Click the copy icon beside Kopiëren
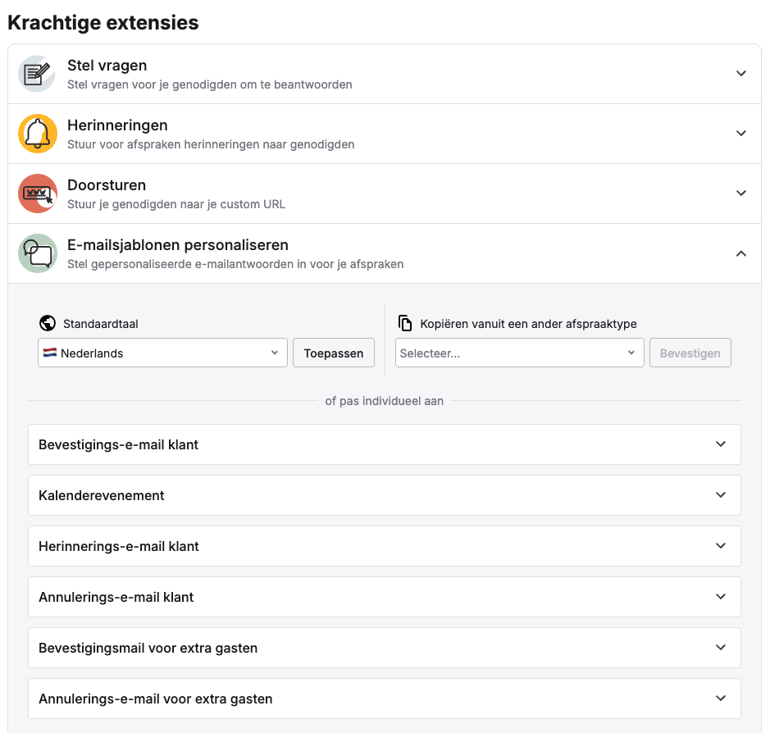 coord(404,323)
